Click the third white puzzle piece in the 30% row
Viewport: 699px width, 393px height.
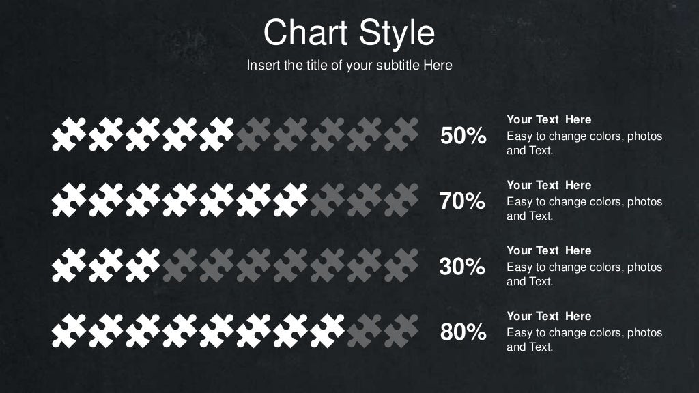point(143,265)
